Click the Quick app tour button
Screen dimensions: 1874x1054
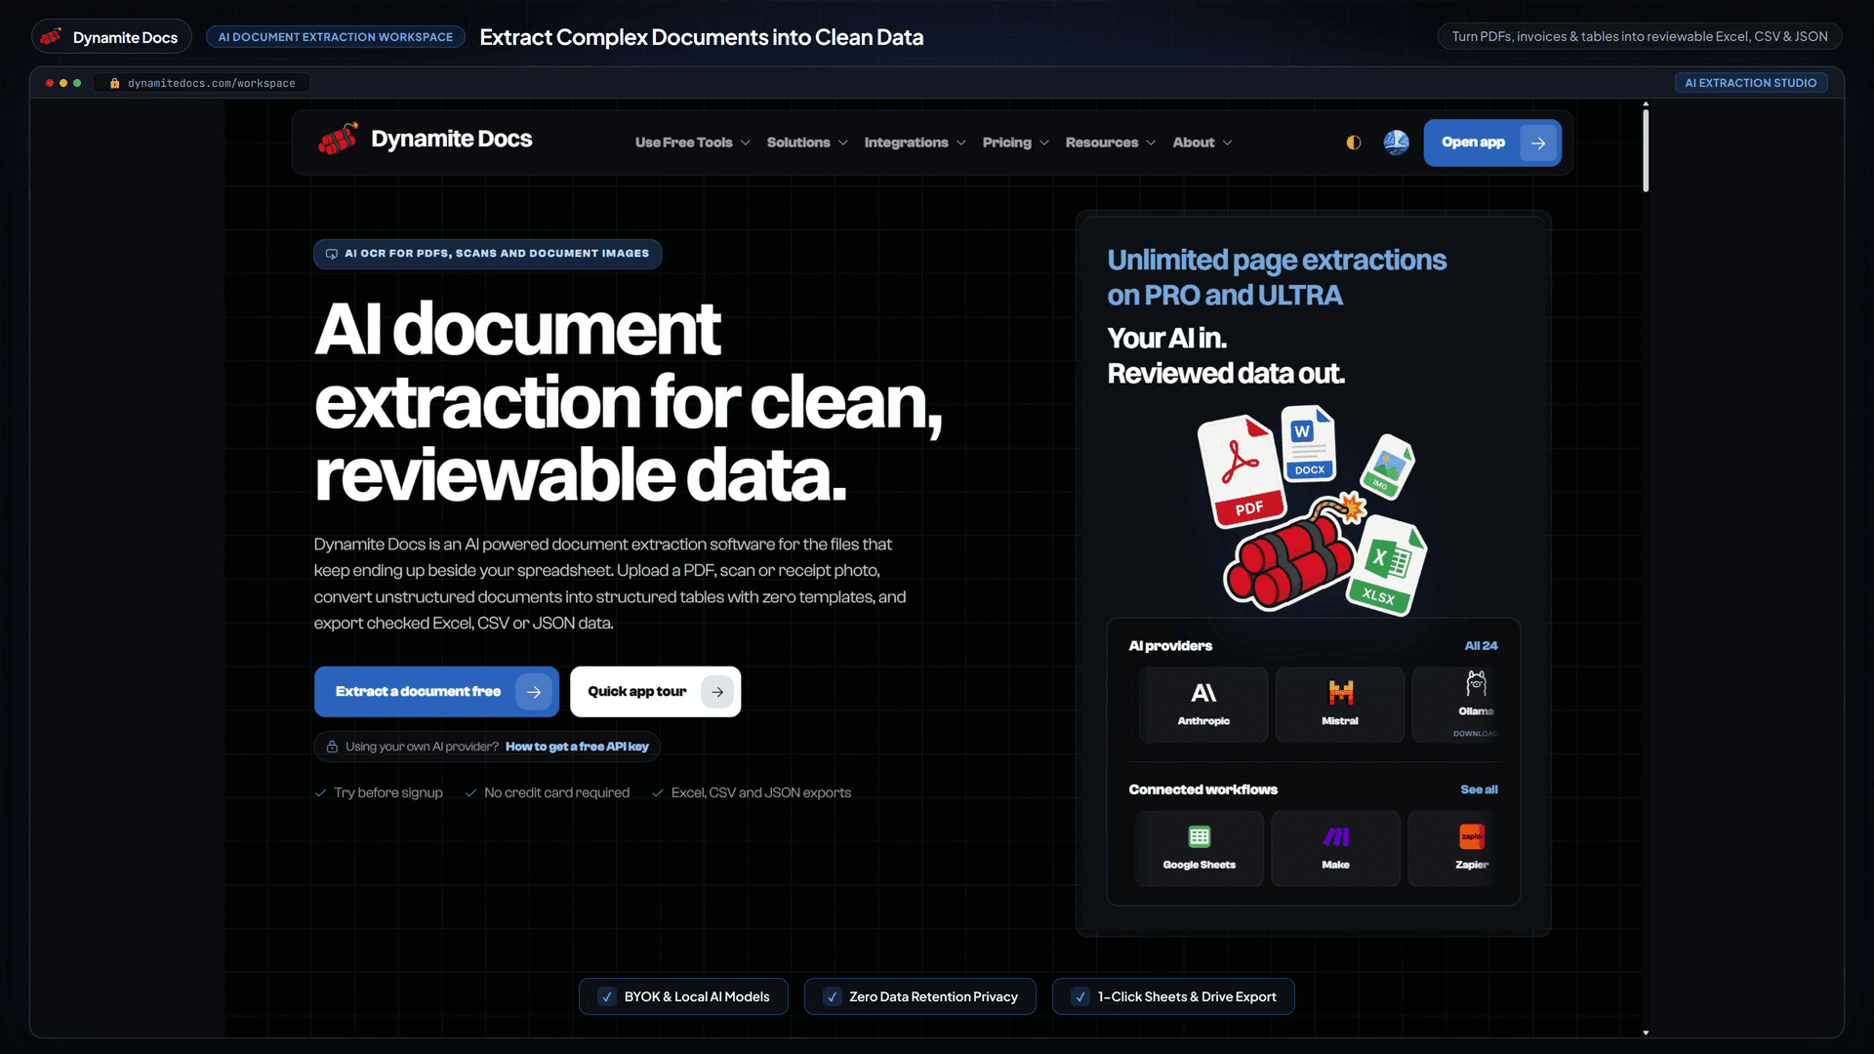655,692
